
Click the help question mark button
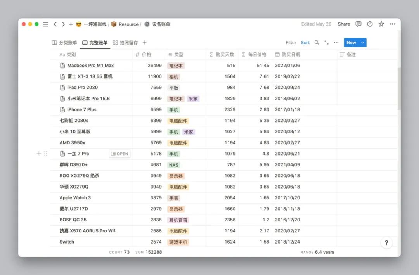click(x=386, y=243)
